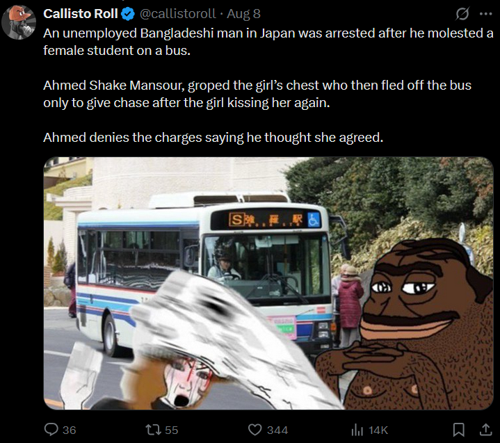Click the 14K views count
The height and width of the screenshot is (443, 500).
[x=378, y=430]
